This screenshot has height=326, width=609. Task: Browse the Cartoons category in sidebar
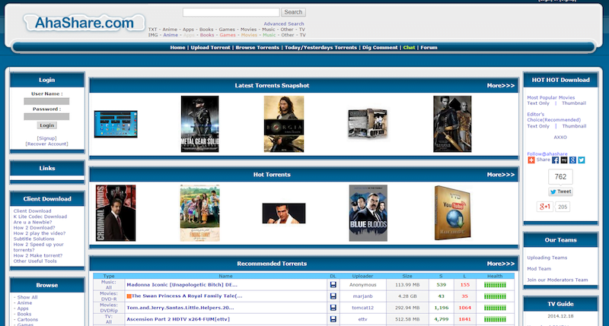27,320
